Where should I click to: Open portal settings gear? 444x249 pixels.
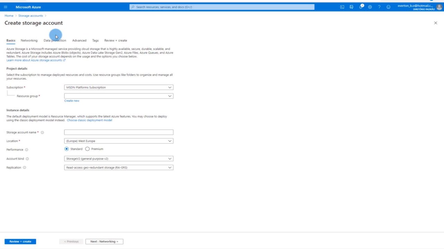[370, 7]
